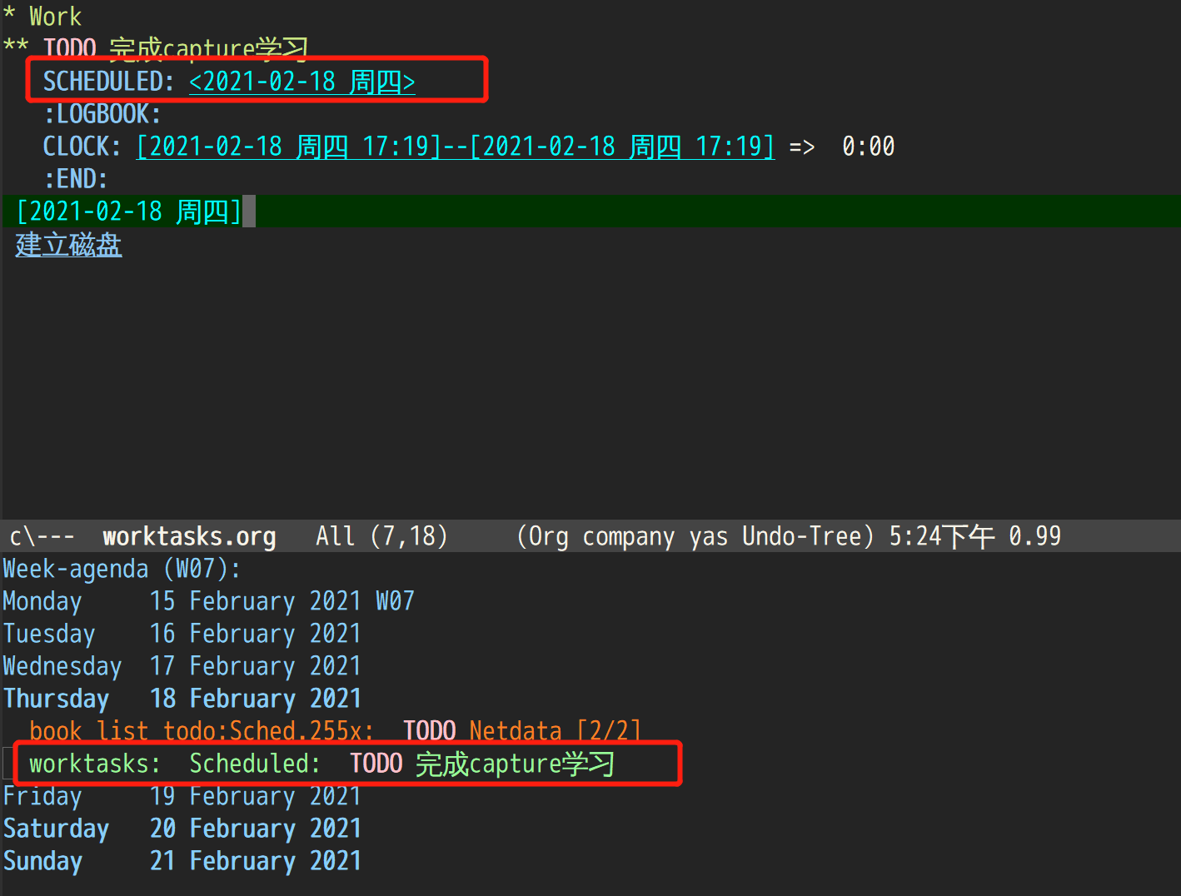Click the TODO 完成capture学习 heading

point(156,48)
